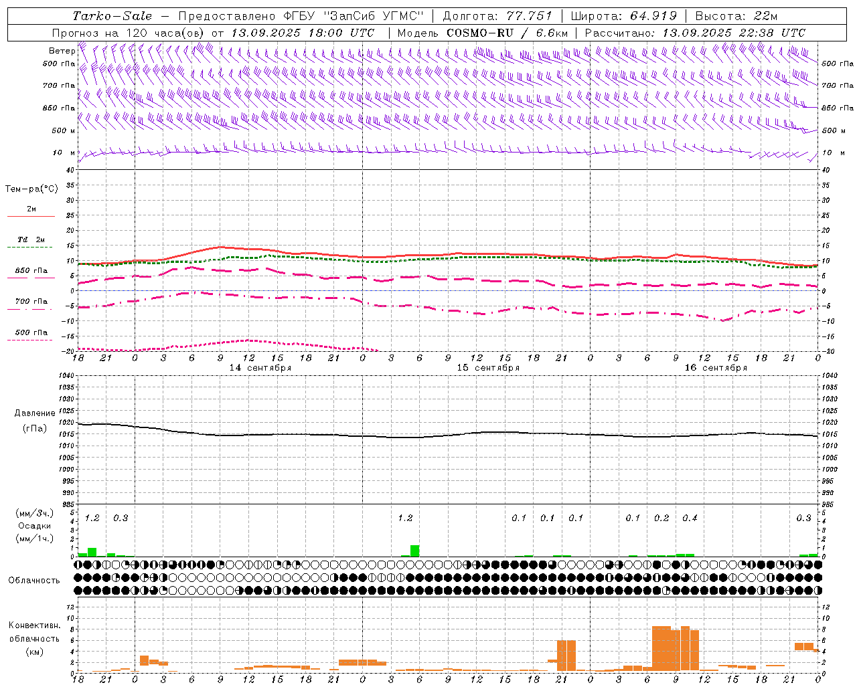Select the "0.4" precipitation value

coord(690,518)
